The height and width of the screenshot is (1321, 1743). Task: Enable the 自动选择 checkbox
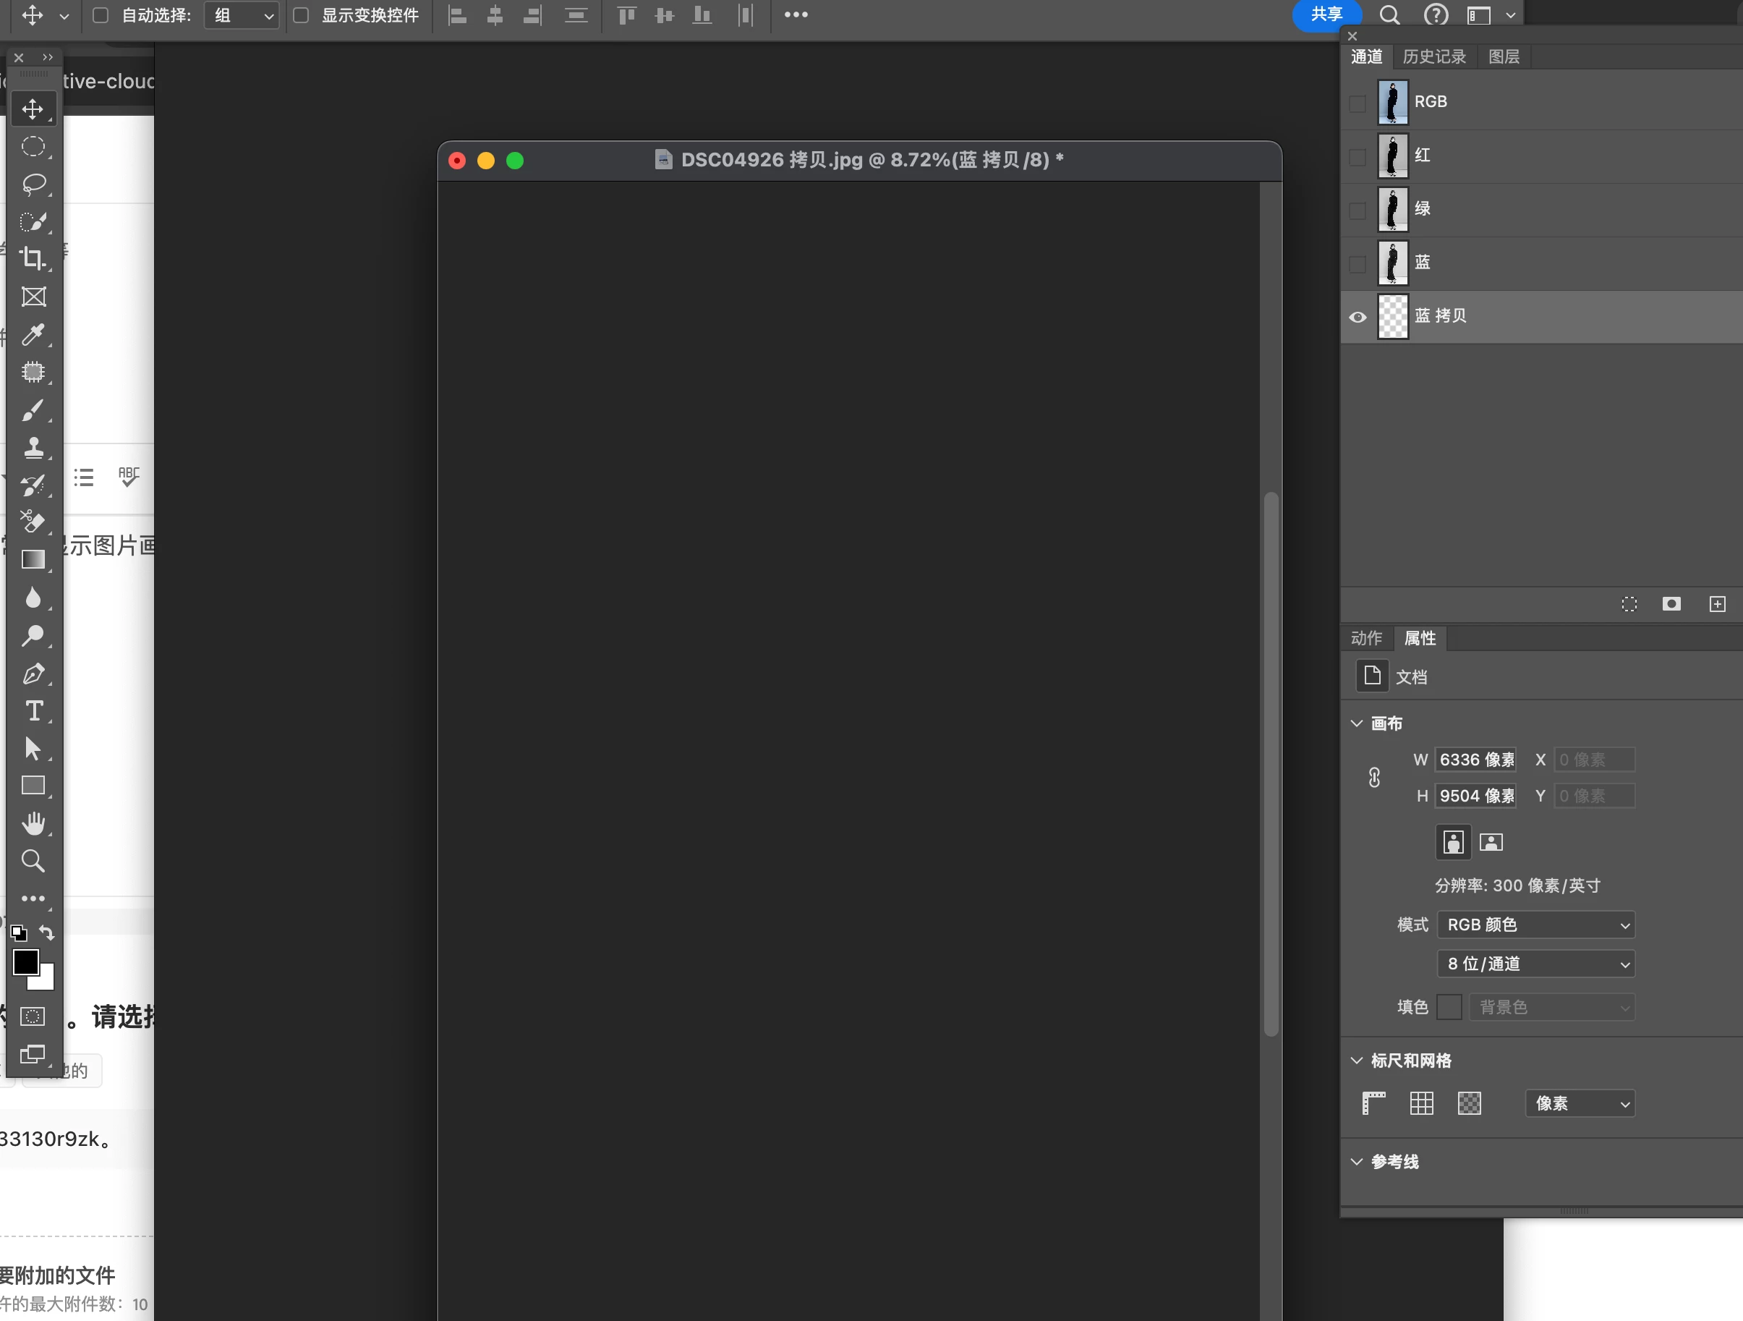(101, 15)
